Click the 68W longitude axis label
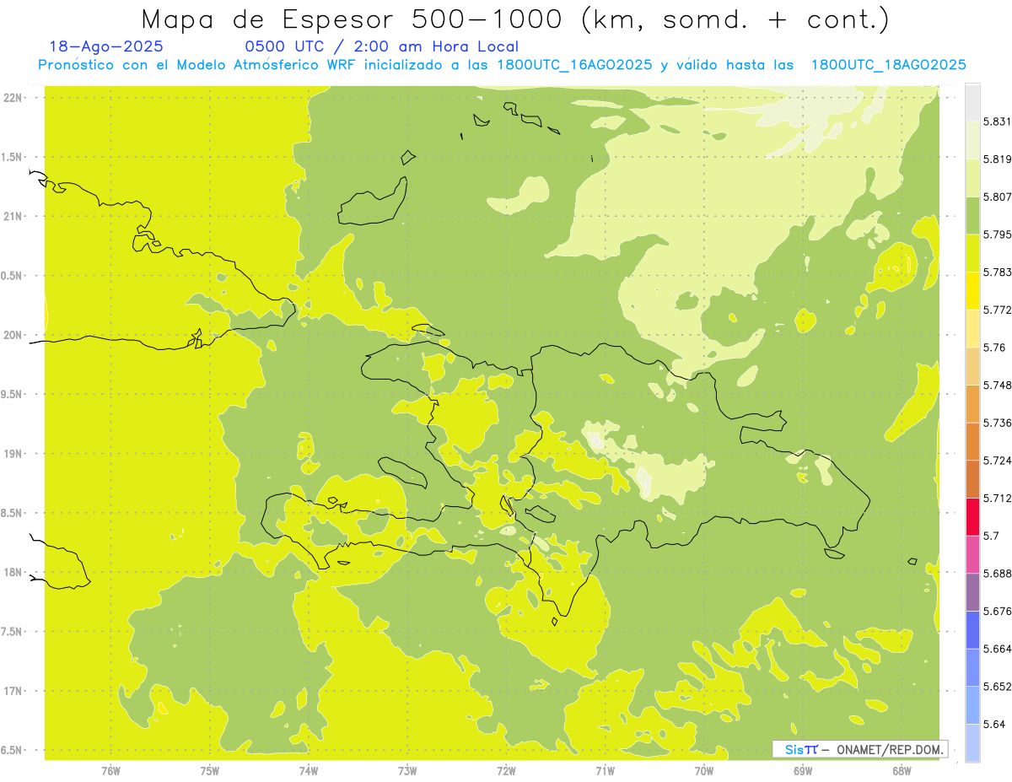 pyautogui.click(x=902, y=771)
